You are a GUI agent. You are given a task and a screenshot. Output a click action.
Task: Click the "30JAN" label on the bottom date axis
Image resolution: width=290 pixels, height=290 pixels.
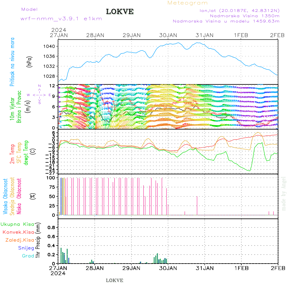pyautogui.click(x=168, y=268)
